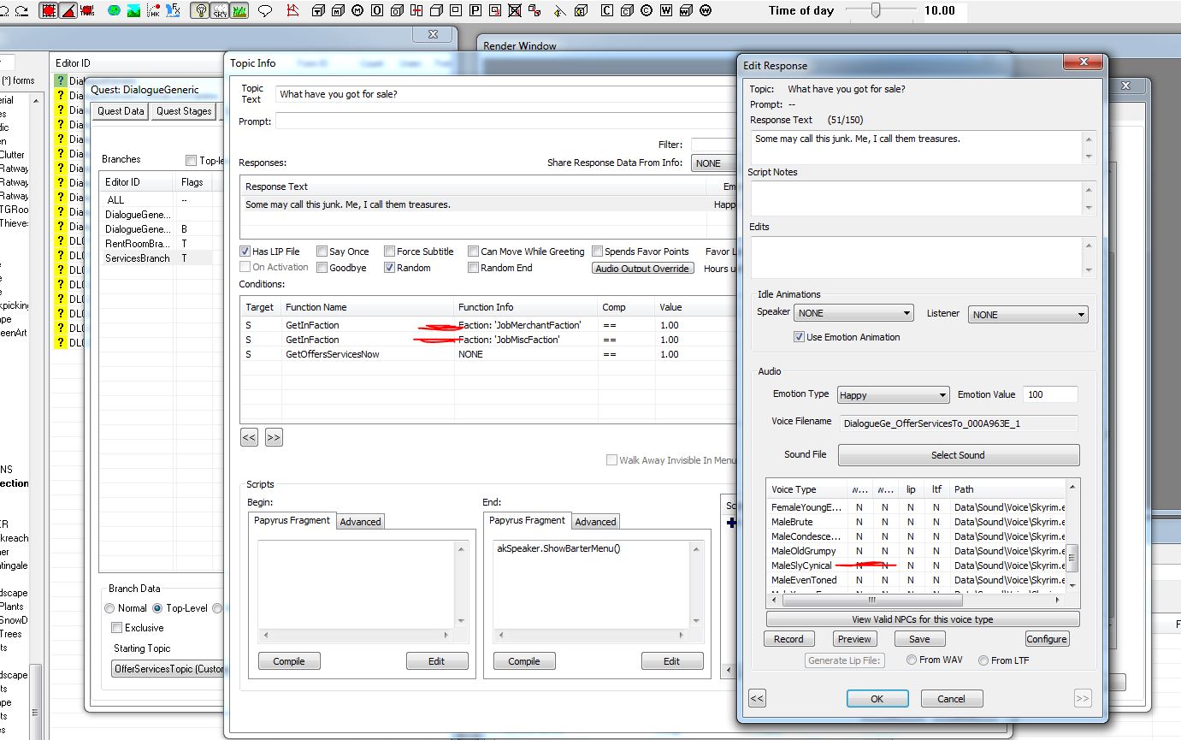
Task: Expand the Speaker idle animation dropdown
Action: pos(853,314)
